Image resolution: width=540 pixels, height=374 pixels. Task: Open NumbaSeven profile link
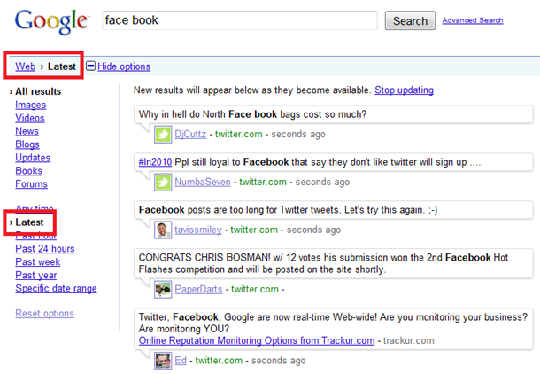click(203, 182)
